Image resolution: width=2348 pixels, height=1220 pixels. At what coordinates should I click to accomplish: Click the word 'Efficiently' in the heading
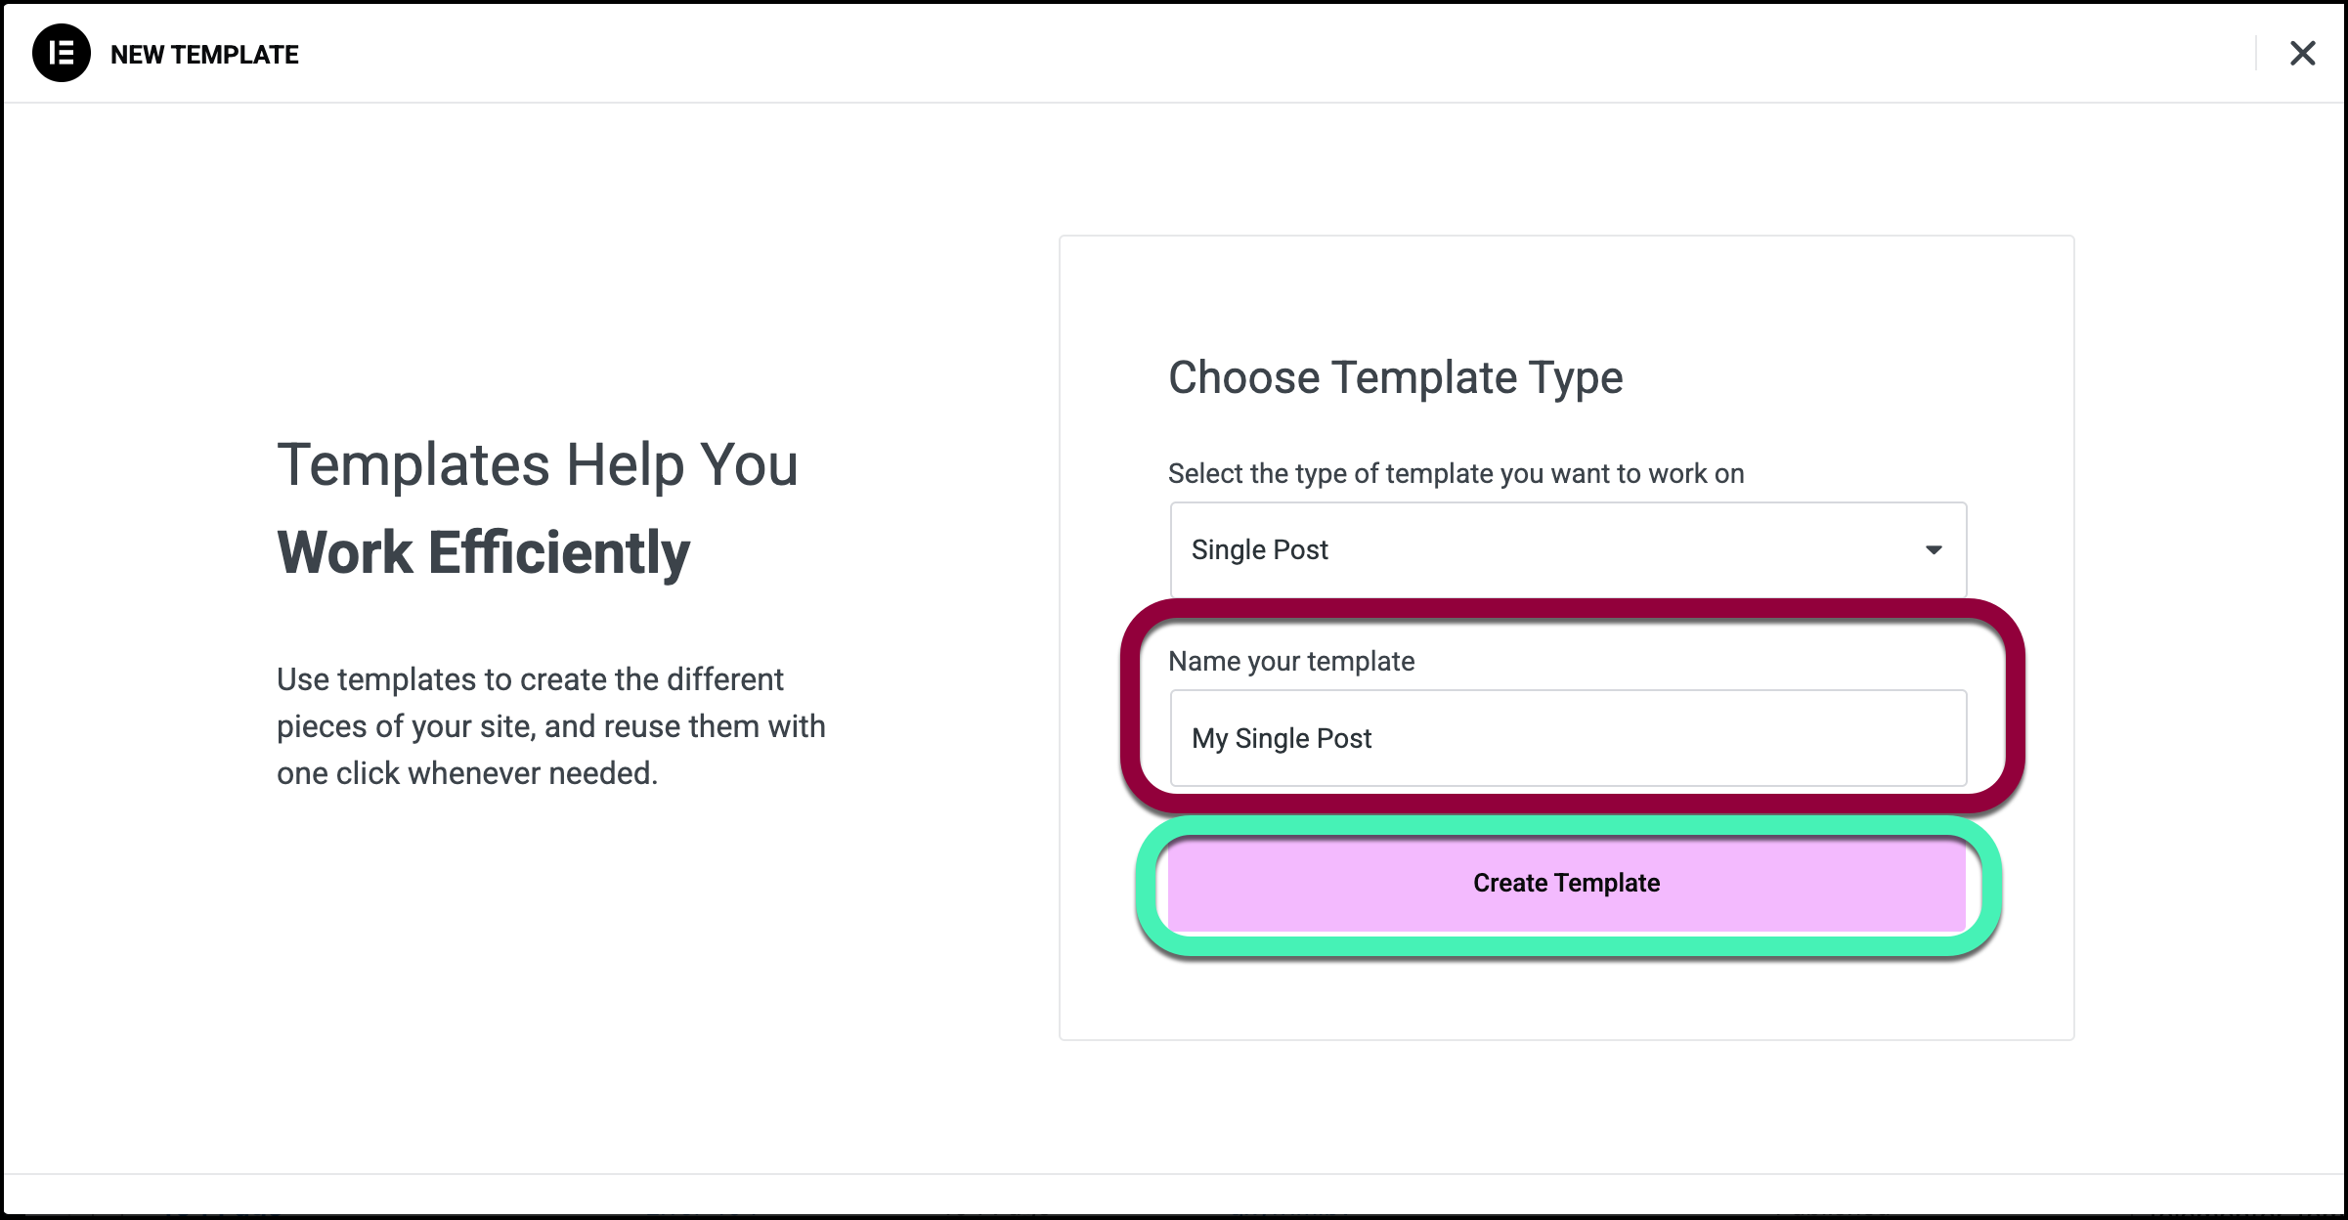[x=559, y=552]
